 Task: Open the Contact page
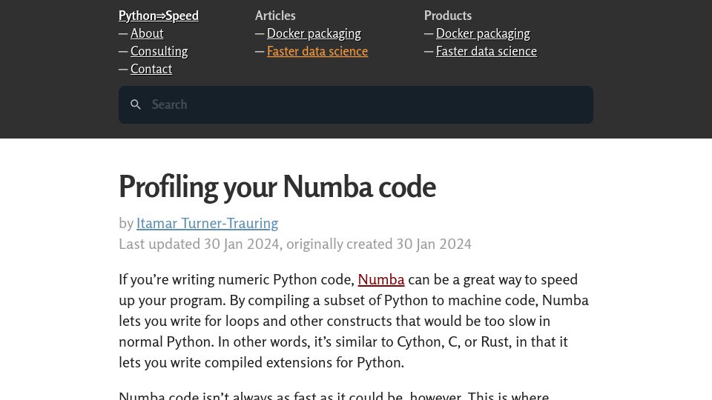[x=151, y=69]
